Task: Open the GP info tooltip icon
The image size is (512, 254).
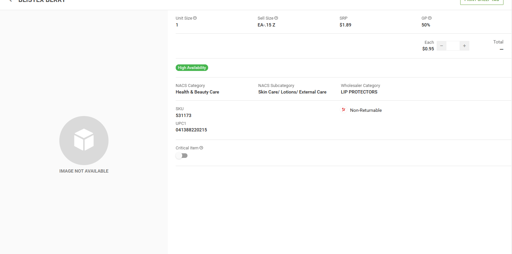Action: click(x=430, y=18)
